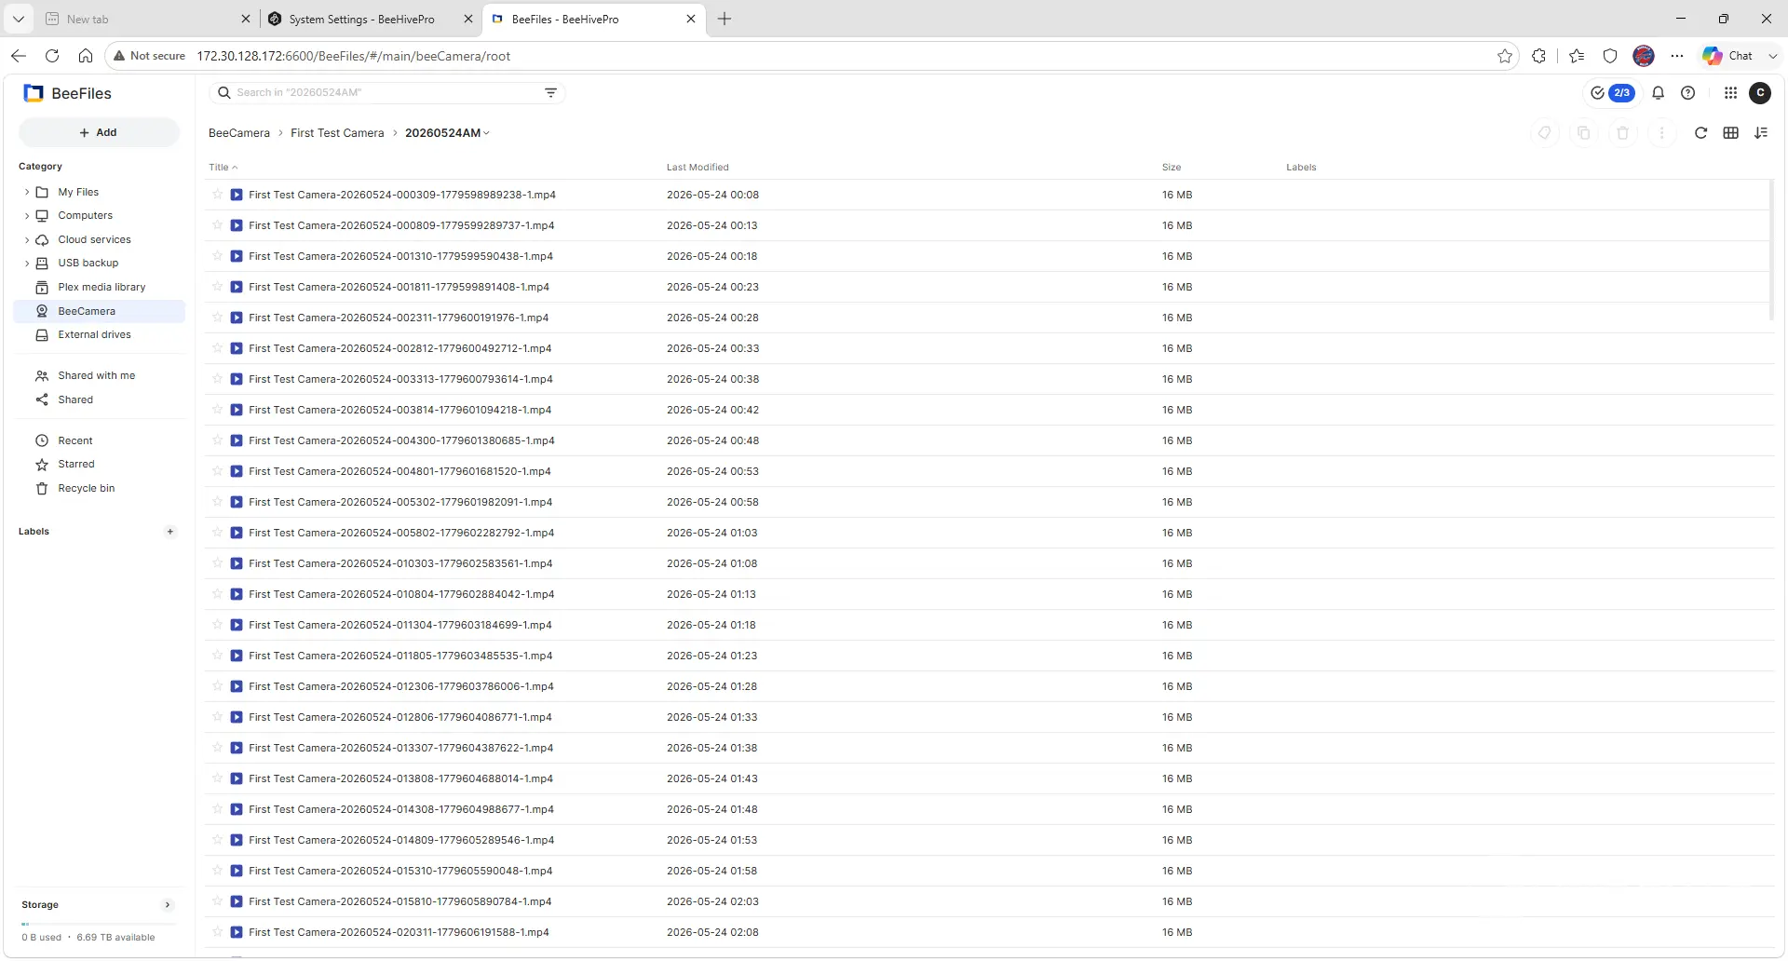Star the file 010303-1779602583561-1.mp4

pyautogui.click(x=217, y=563)
